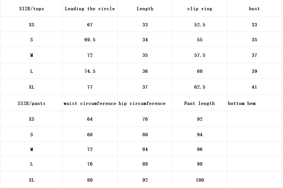Select the 74.5 cell in tops table
The image size is (283, 188).
90,71
